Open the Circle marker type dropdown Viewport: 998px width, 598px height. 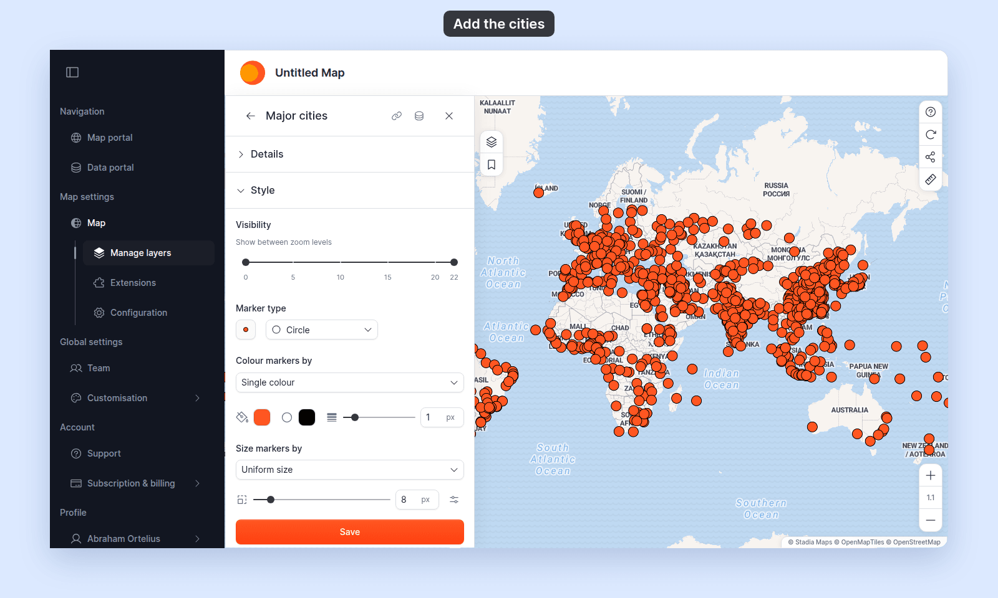click(x=322, y=330)
